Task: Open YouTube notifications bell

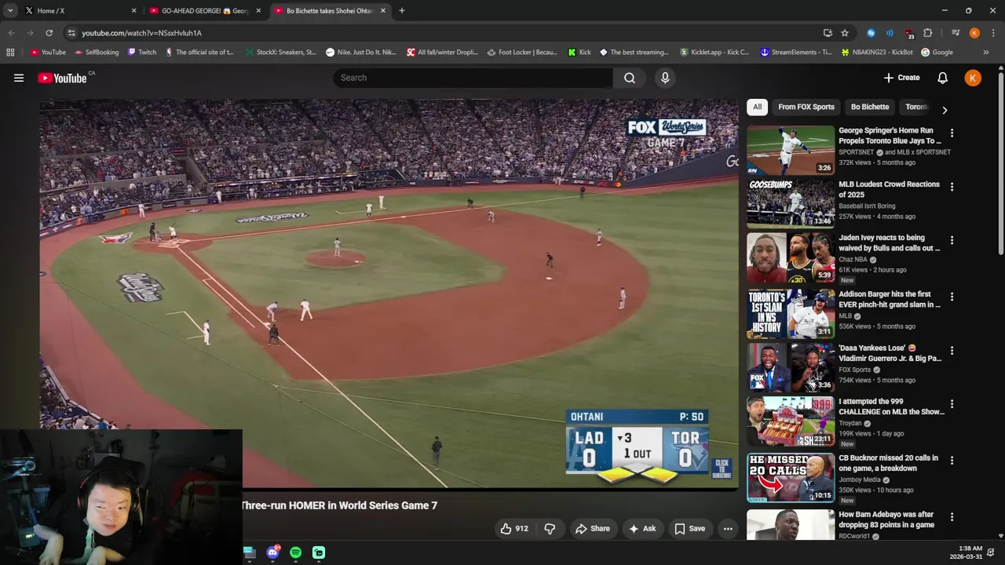Action: point(942,78)
